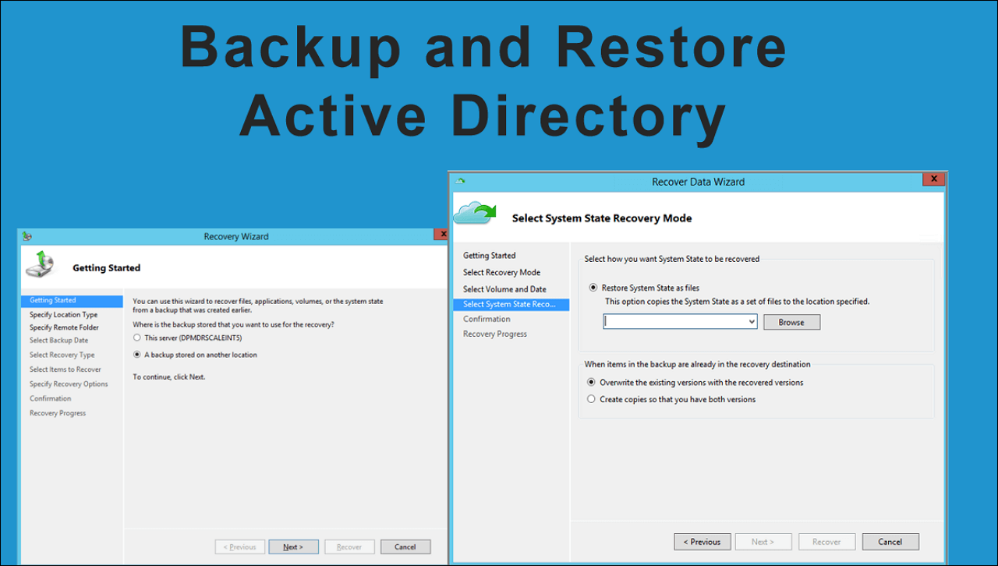The image size is (998, 566).
Task: Click the Recovery Wizard title bar icon
Action: pyautogui.click(x=26, y=235)
